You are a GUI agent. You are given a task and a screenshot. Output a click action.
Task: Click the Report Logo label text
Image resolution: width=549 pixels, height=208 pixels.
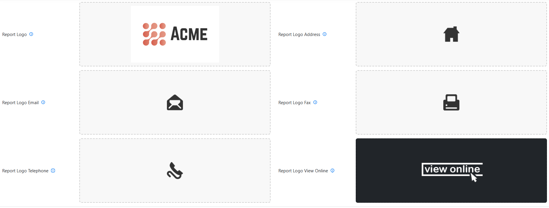coord(14,35)
